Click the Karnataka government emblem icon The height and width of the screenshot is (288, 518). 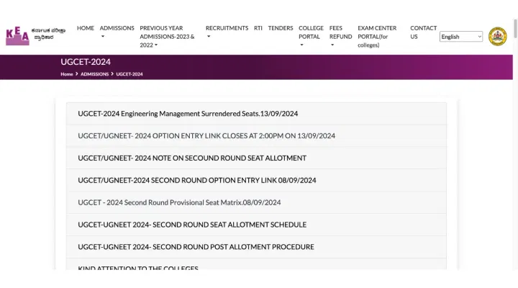(x=497, y=37)
